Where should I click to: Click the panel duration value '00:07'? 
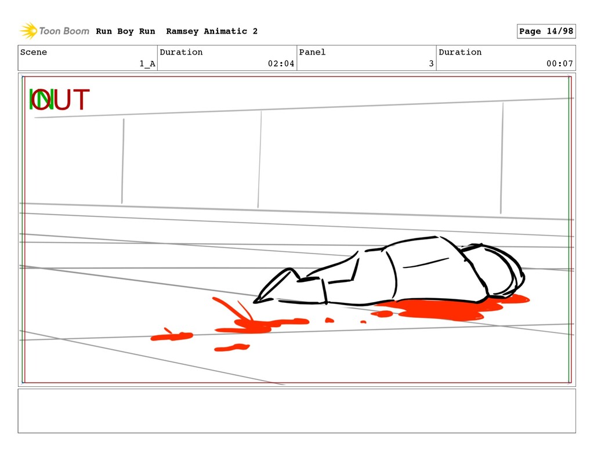coord(560,64)
